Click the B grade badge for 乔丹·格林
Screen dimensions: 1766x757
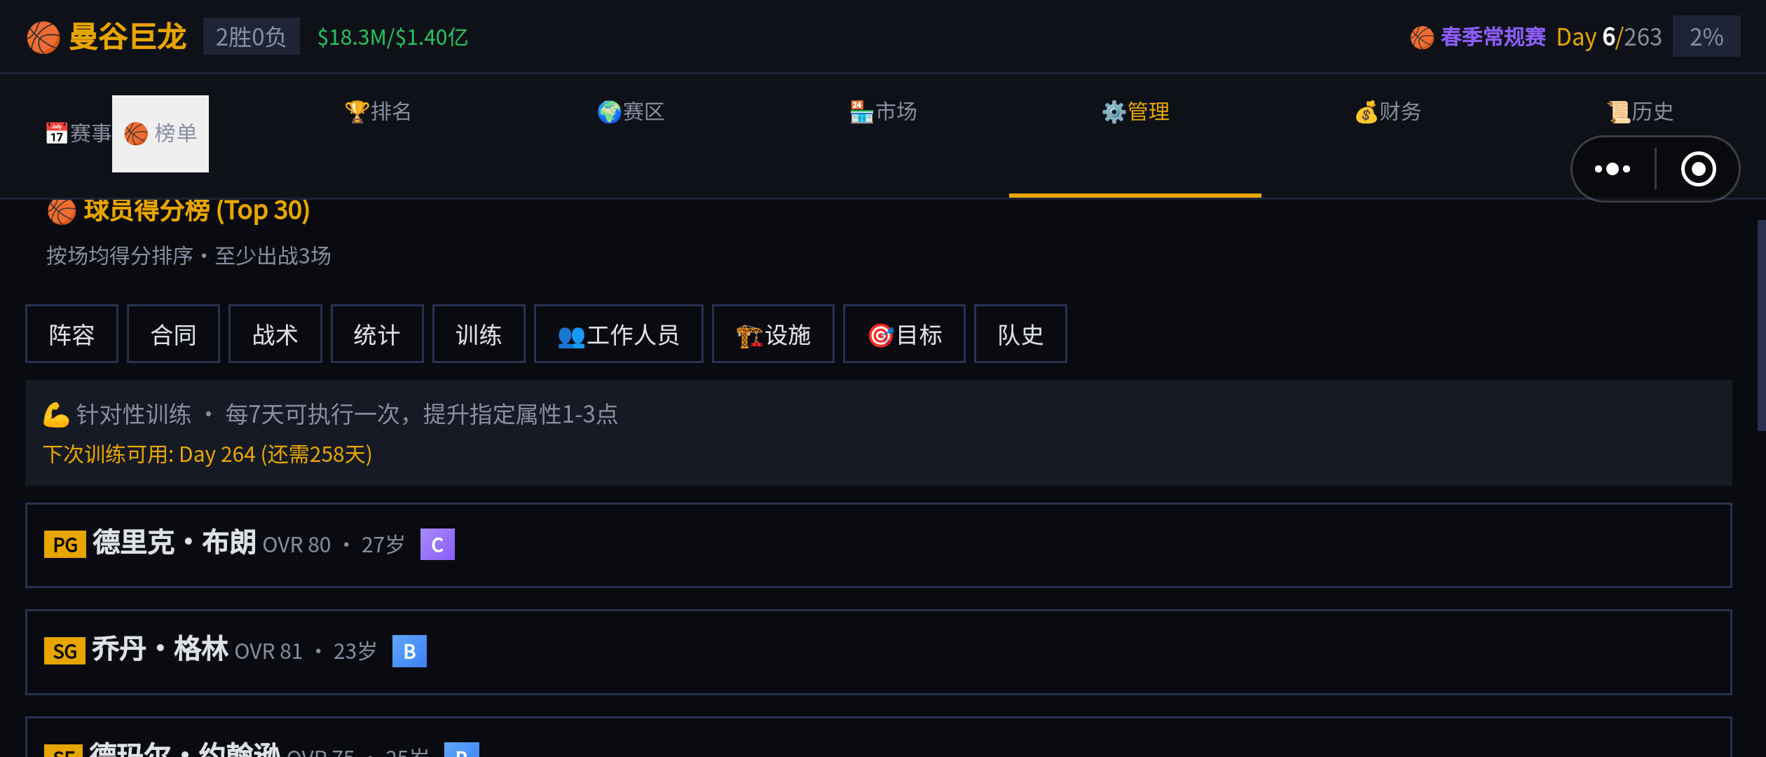[409, 651]
